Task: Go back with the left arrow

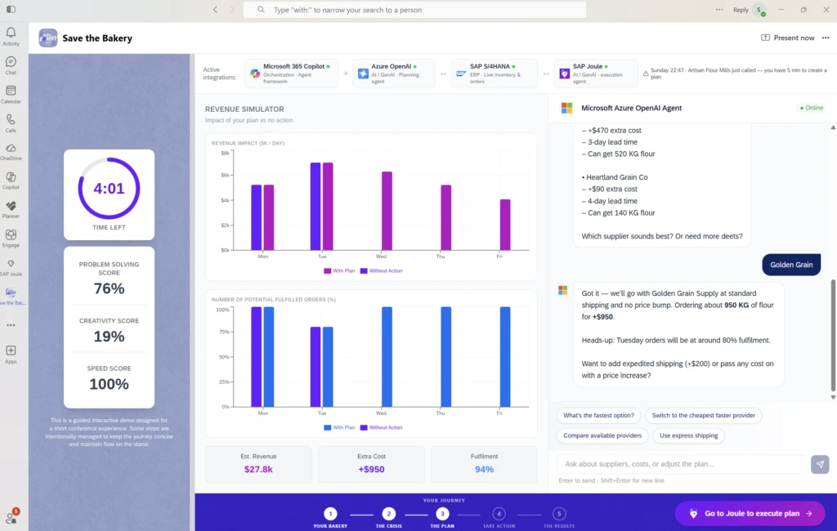Action: [x=215, y=10]
